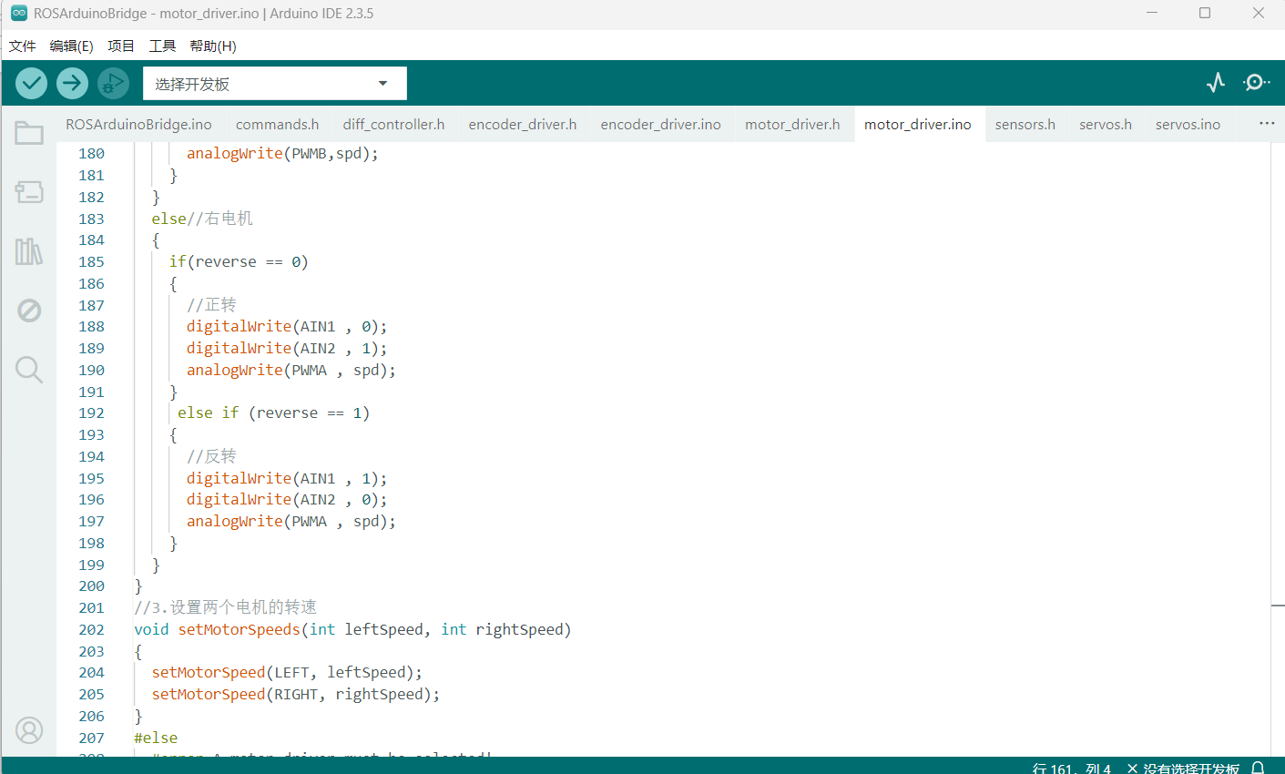Open the Boards Manager sidebar panel
1285x774 pixels.
29,192
